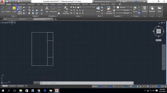
Task: Click Undo in quick access toolbar
Action: point(22,2)
